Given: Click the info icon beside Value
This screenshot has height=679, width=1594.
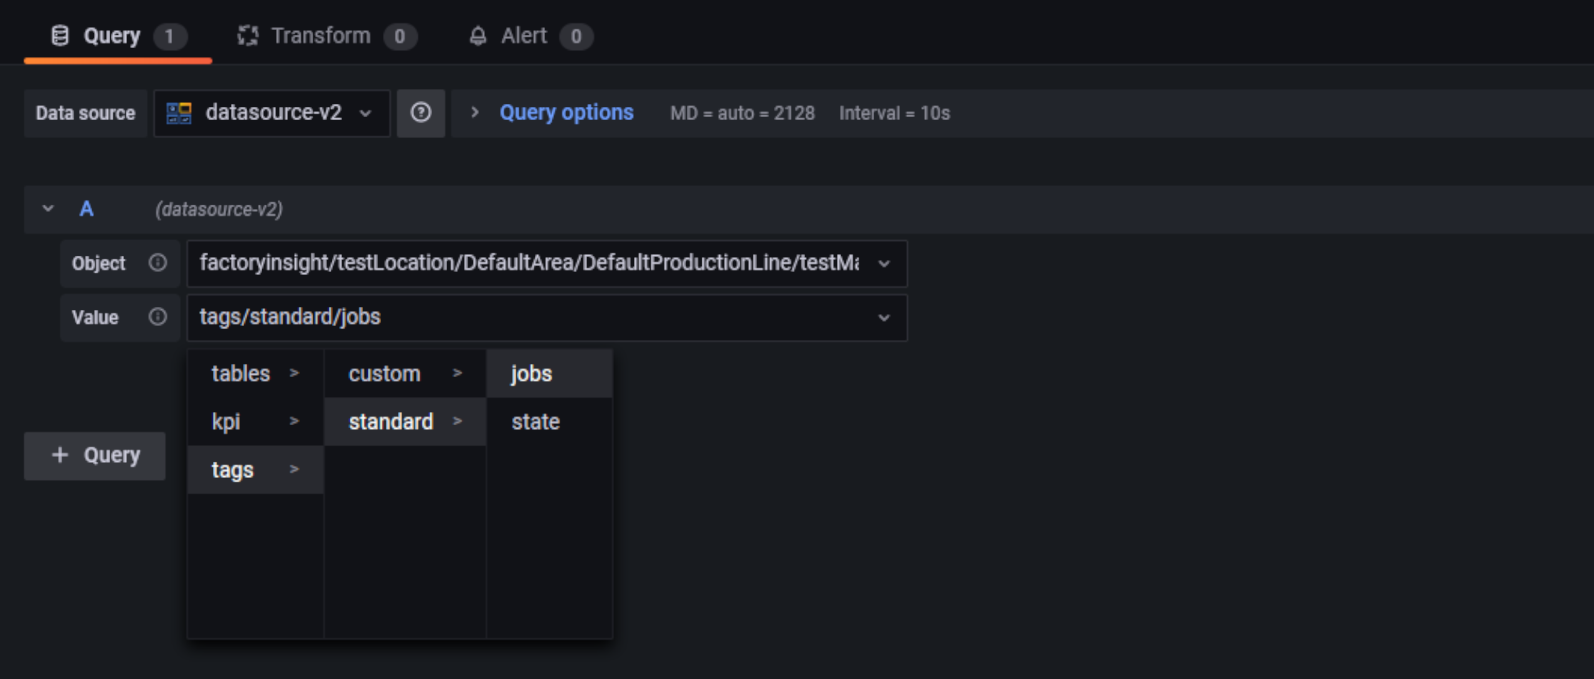Looking at the screenshot, I should pyautogui.click(x=158, y=317).
